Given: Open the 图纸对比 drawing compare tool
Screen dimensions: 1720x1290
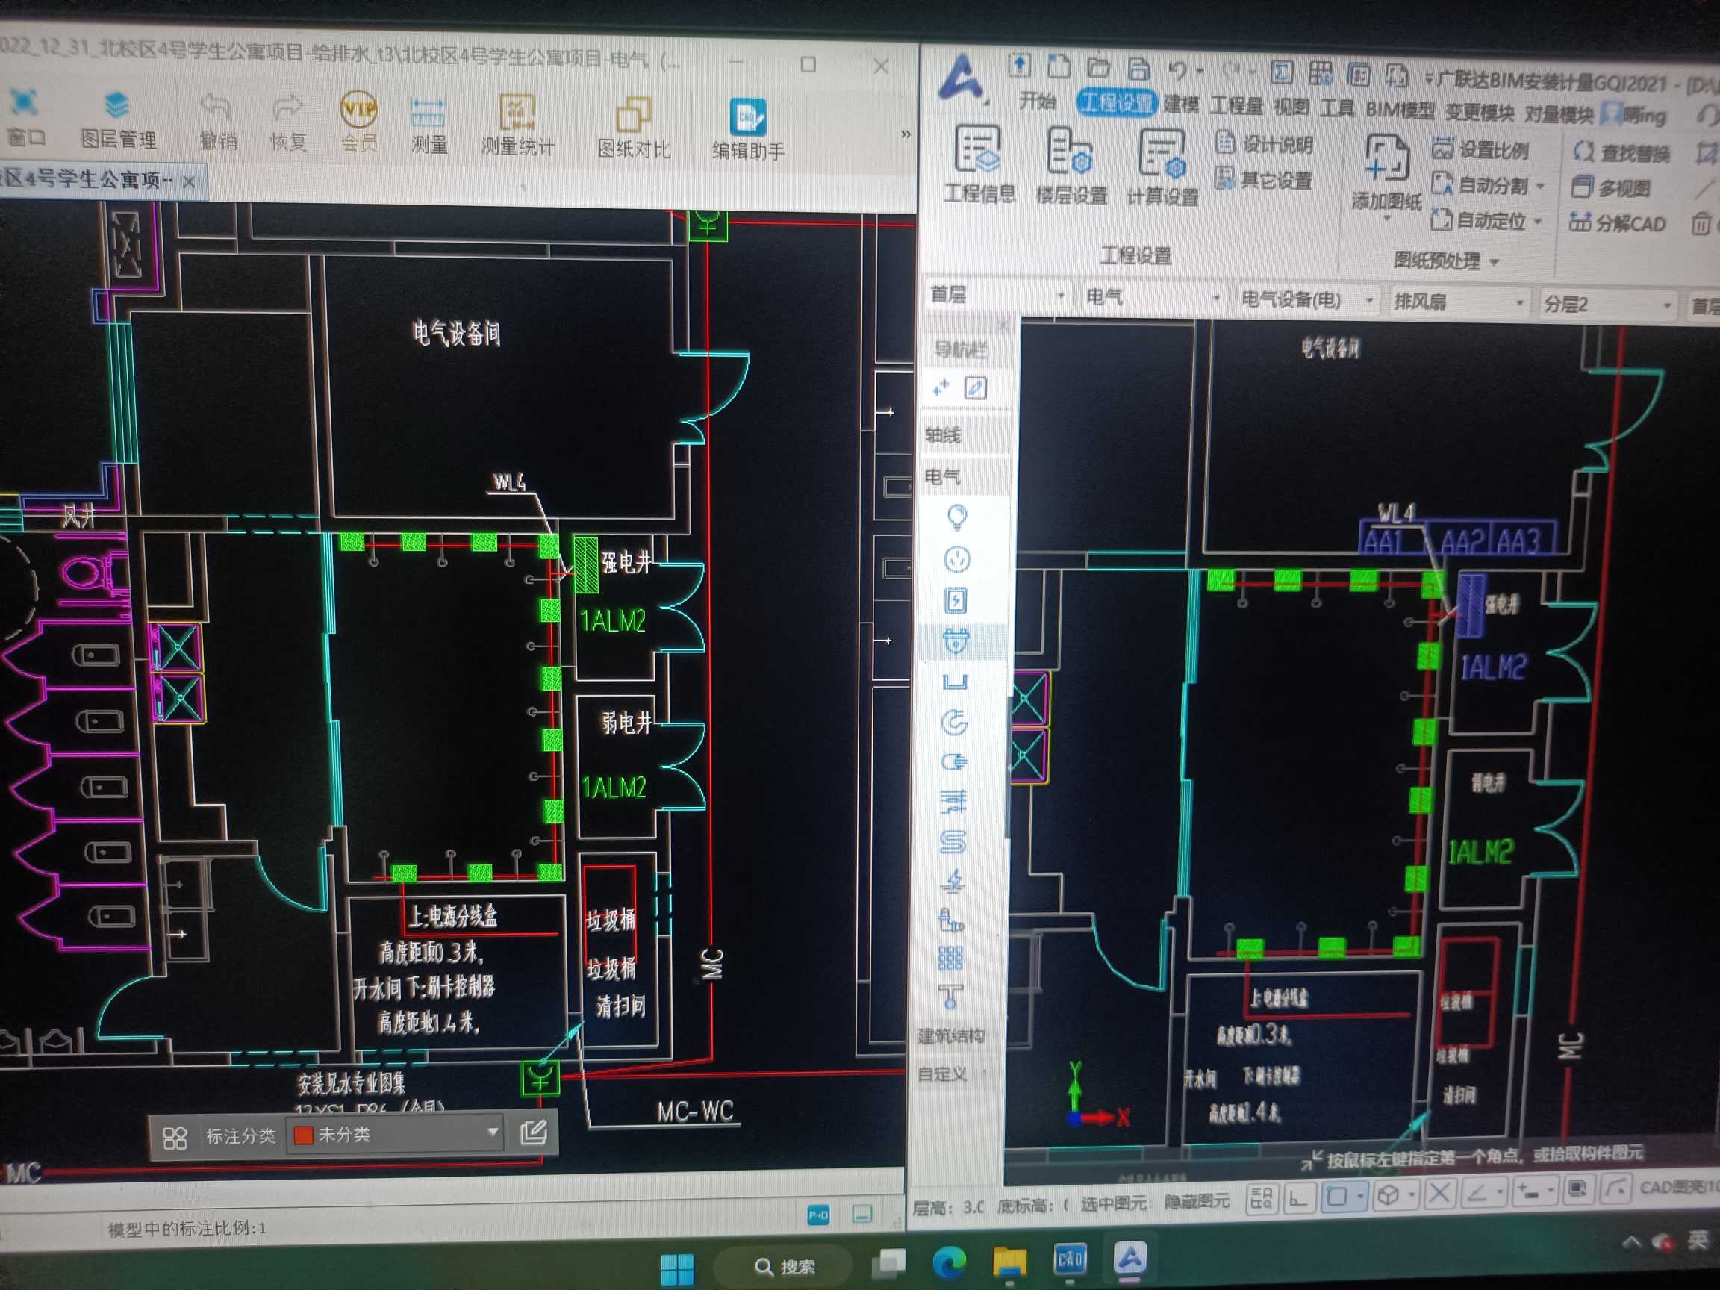Looking at the screenshot, I should tap(634, 128).
